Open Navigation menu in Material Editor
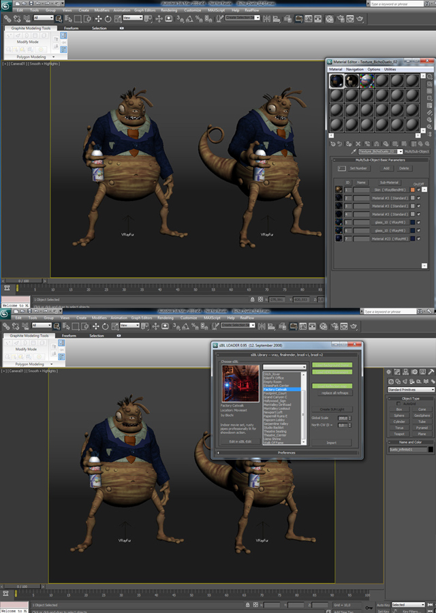Screen dimensions: 436x613 pos(355,69)
